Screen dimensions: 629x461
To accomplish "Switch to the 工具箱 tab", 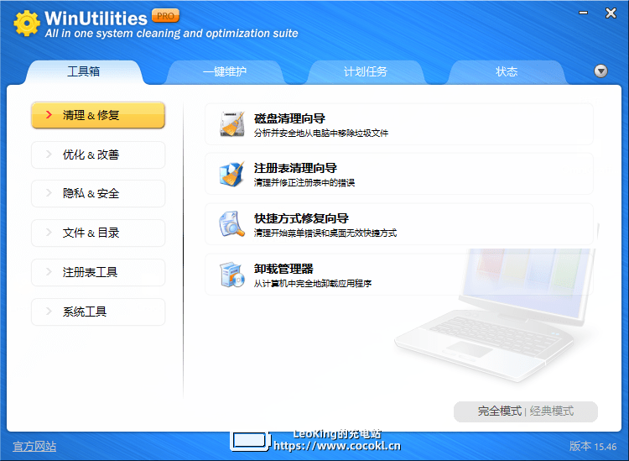I will 83,71.
